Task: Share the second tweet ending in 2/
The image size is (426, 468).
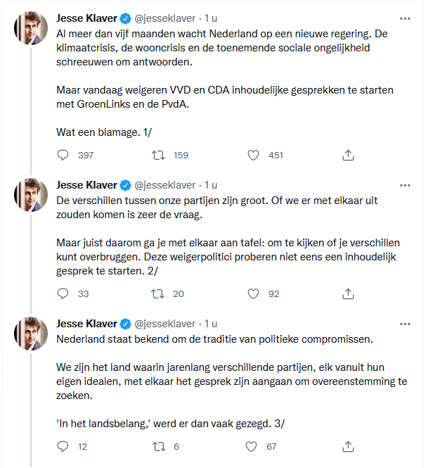Action: point(348,294)
